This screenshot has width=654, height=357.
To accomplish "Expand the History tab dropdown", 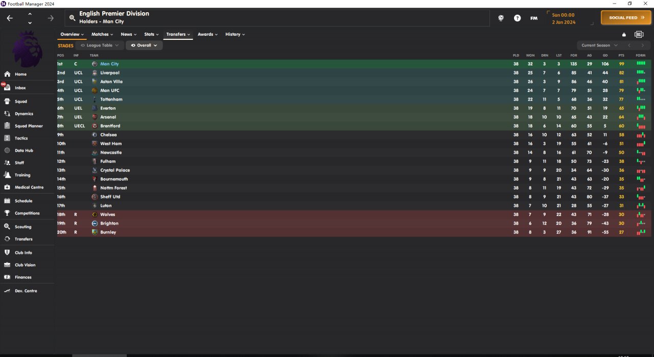I will 235,34.
